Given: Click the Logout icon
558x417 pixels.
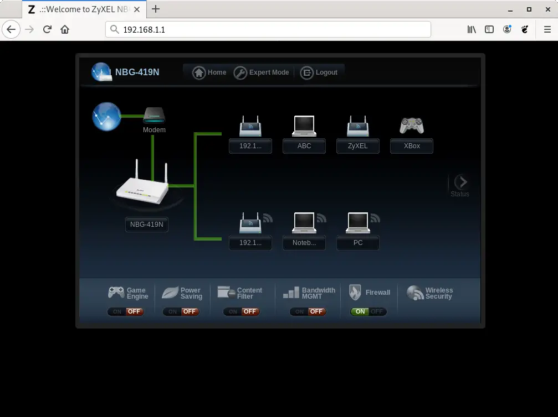Looking at the screenshot, I should [307, 73].
